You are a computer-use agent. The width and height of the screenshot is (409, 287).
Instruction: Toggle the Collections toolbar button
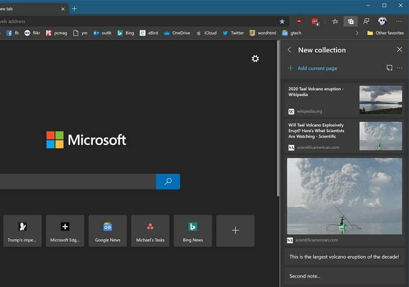(351, 21)
